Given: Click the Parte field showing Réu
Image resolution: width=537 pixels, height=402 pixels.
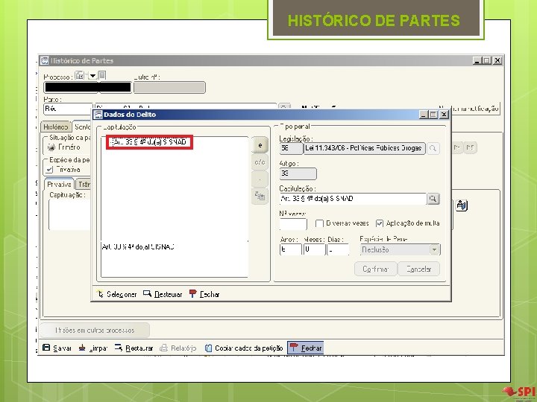Looking at the screenshot, I should coord(68,109).
